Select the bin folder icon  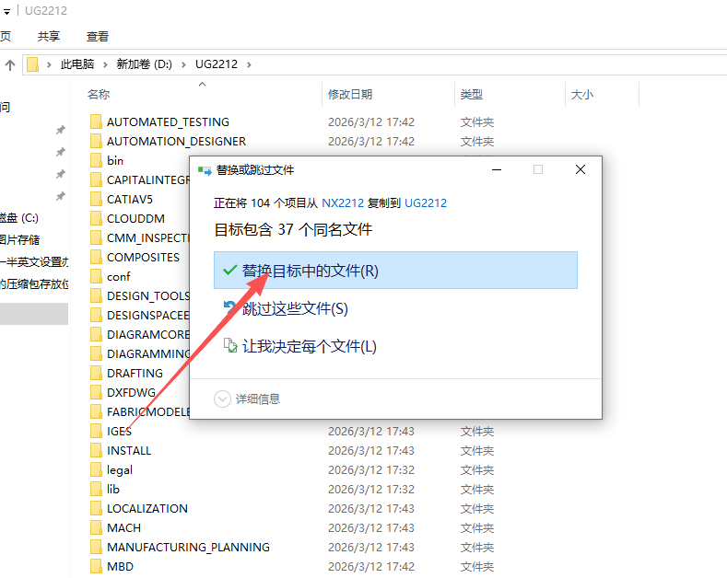(x=96, y=161)
